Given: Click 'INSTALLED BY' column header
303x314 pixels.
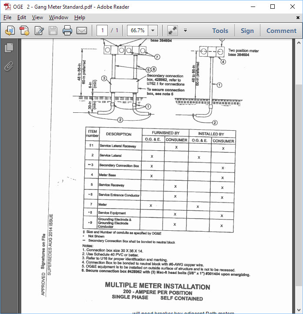Looking at the screenshot, I should pyautogui.click(x=211, y=134).
